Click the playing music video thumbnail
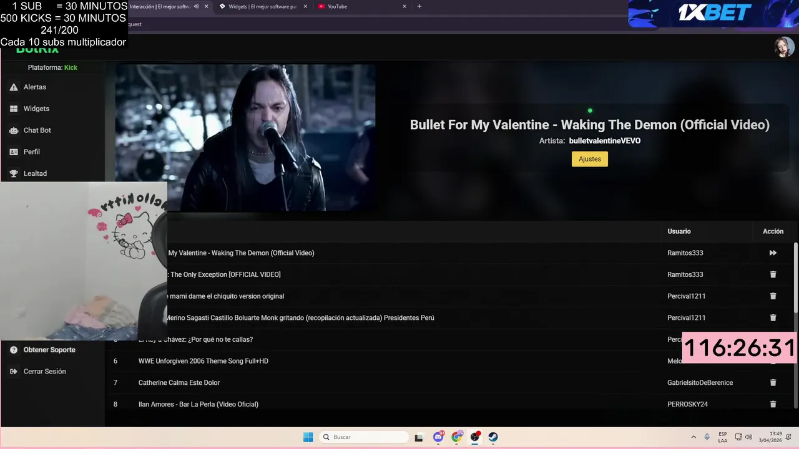This screenshot has width=799, height=449. pos(245,137)
